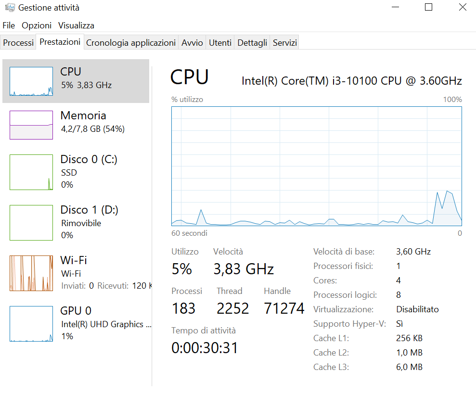Open the File menu

click(x=9, y=25)
